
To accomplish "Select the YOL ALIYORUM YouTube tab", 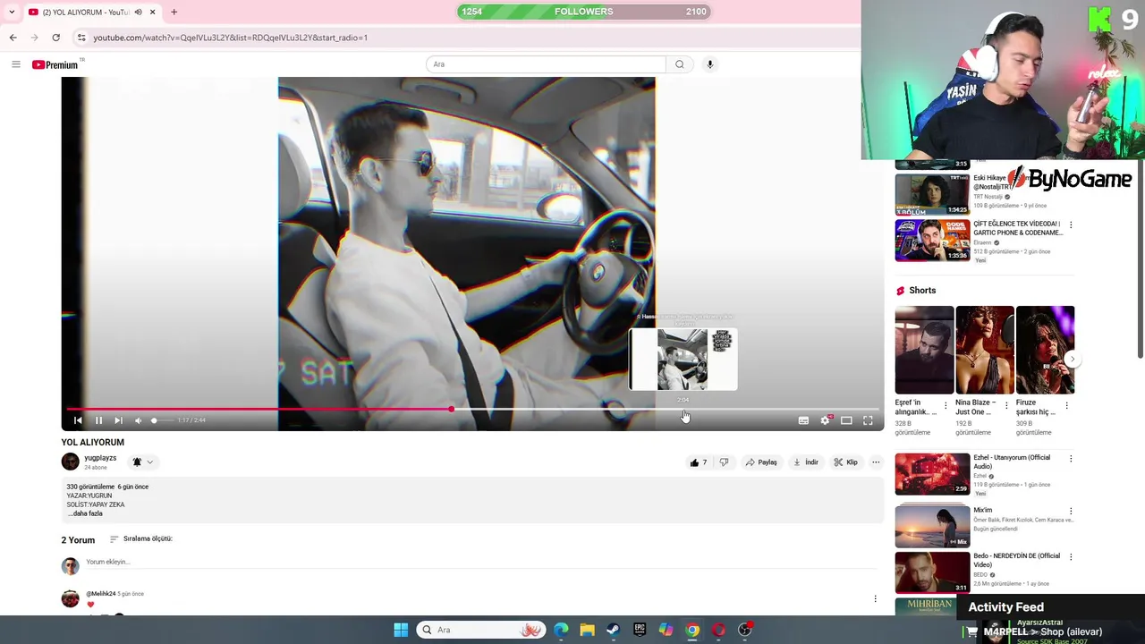I will click(89, 12).
